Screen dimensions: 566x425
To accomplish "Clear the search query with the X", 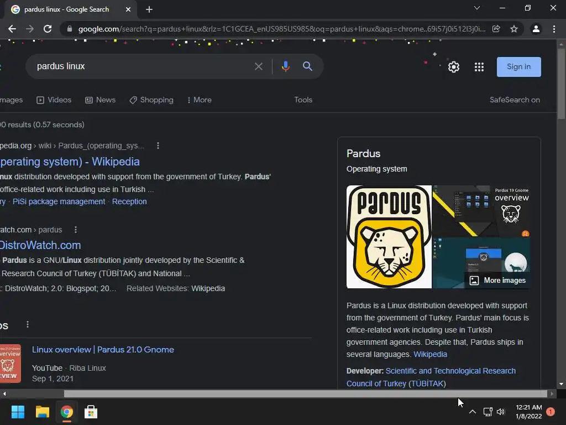I will tap(259, 66).
